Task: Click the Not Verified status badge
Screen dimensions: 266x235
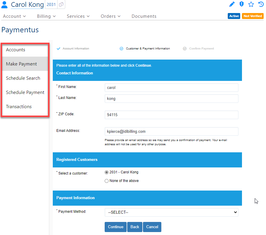Action: 253,16
